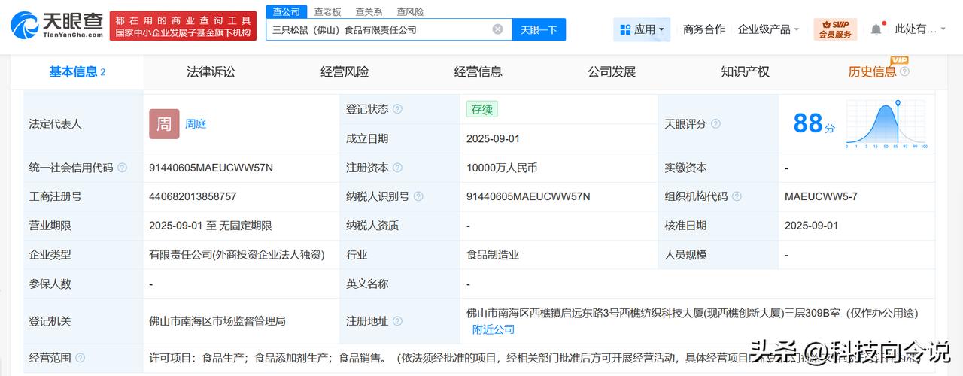This screenshot has height=376, width=963.
Task: Click help icon beside 经营范围
Action: click(81, 358)
